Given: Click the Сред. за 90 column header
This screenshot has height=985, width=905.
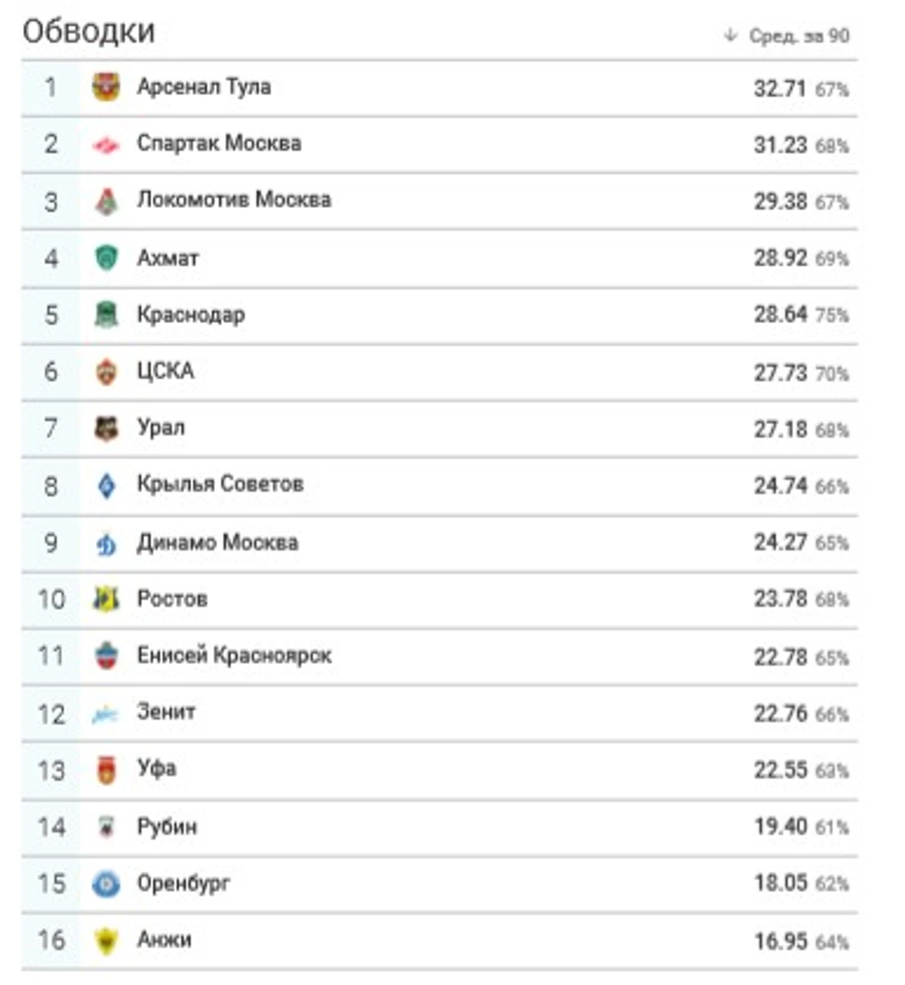Looking at the screenshot, I should coord(798,36).
